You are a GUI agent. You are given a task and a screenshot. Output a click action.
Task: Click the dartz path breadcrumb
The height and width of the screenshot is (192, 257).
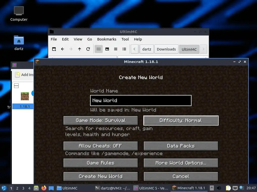[x=147, y=49]
